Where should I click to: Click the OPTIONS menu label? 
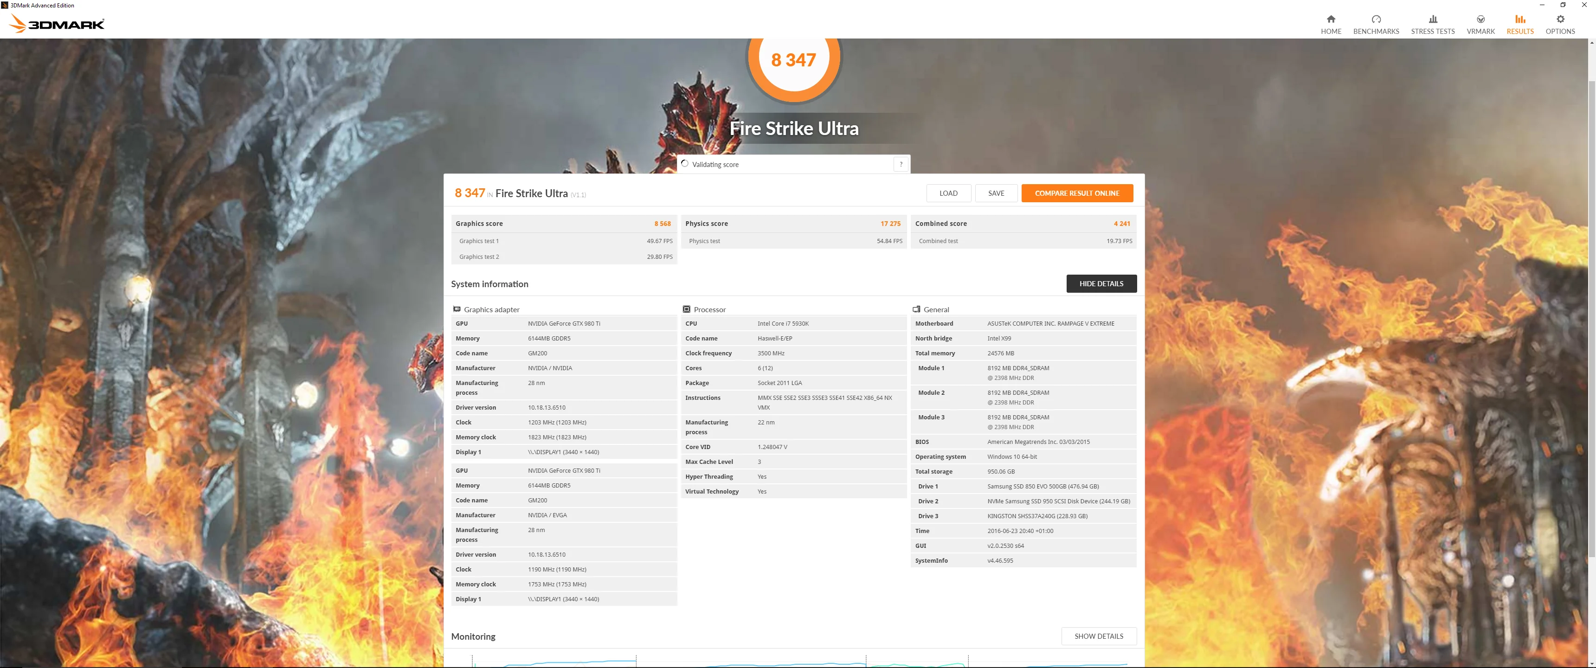1560,32
